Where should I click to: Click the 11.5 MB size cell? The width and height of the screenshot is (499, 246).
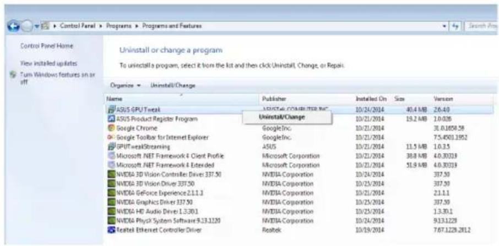416,147
